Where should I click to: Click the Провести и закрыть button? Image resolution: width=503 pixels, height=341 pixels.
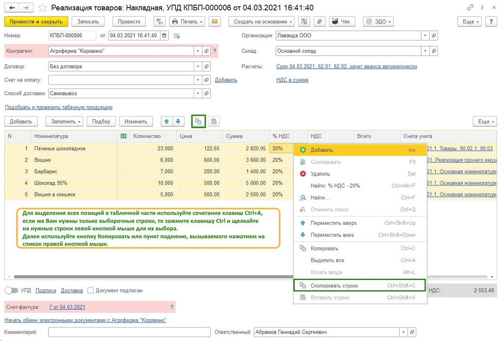coord(36,21)
